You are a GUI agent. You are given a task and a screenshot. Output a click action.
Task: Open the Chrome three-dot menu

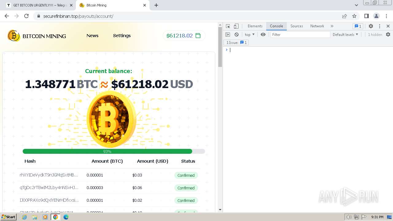pyautogui.click(x=387, y=16)
